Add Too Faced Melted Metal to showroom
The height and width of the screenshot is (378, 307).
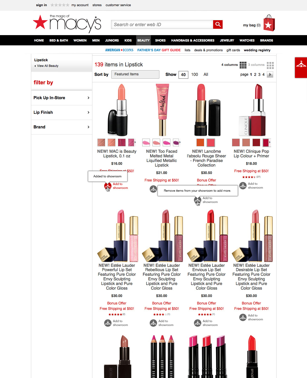(153, 189)
